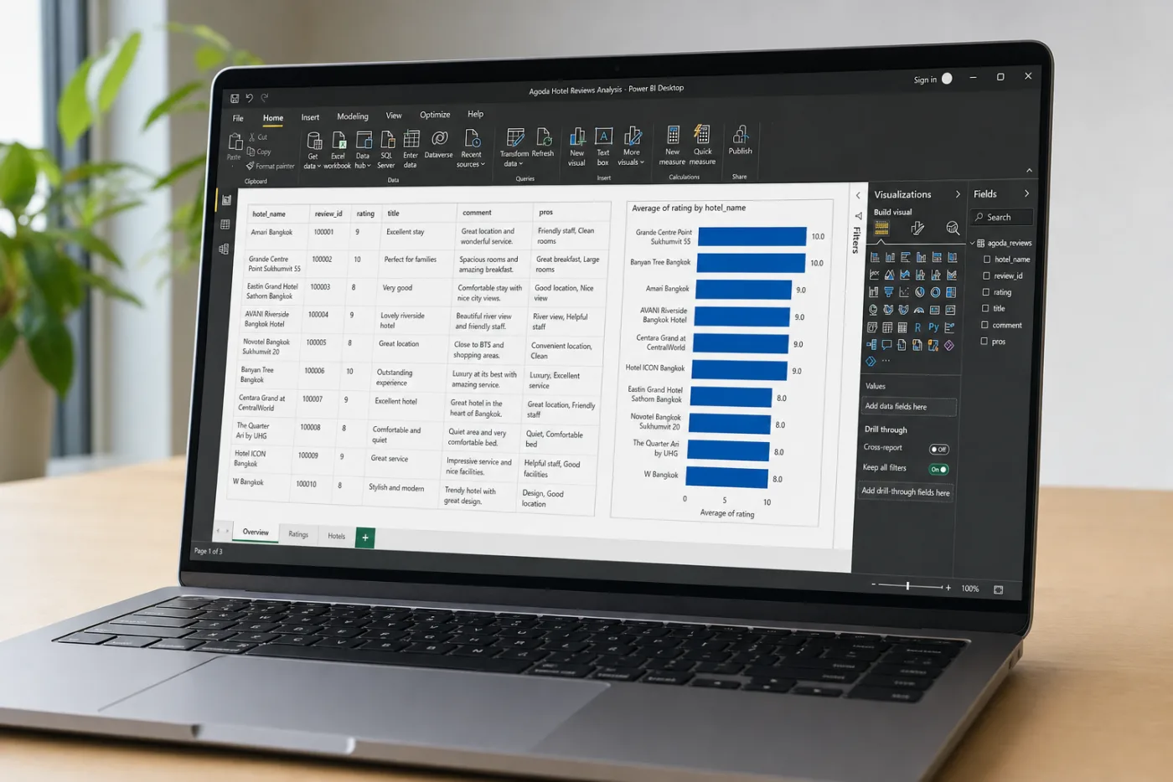
Task: Open Get more visuals ellipsis
Action: click(x=886, y=362)
